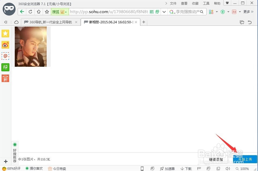This screenshot has height=171, width=258.
Task: Click the green shield security icon
Action: coord(223,12)
